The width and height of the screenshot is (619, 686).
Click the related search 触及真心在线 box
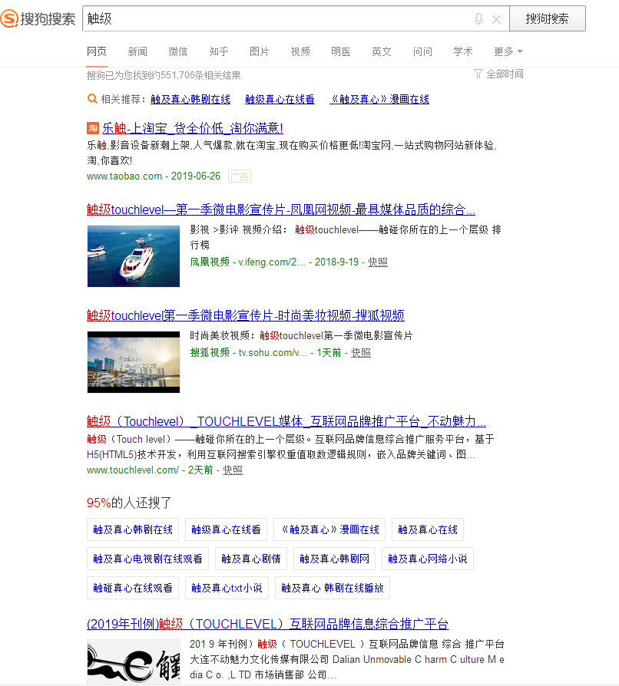(428, 529)
